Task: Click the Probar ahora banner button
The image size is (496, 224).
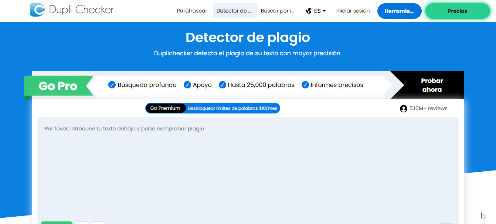Action: 432,85
